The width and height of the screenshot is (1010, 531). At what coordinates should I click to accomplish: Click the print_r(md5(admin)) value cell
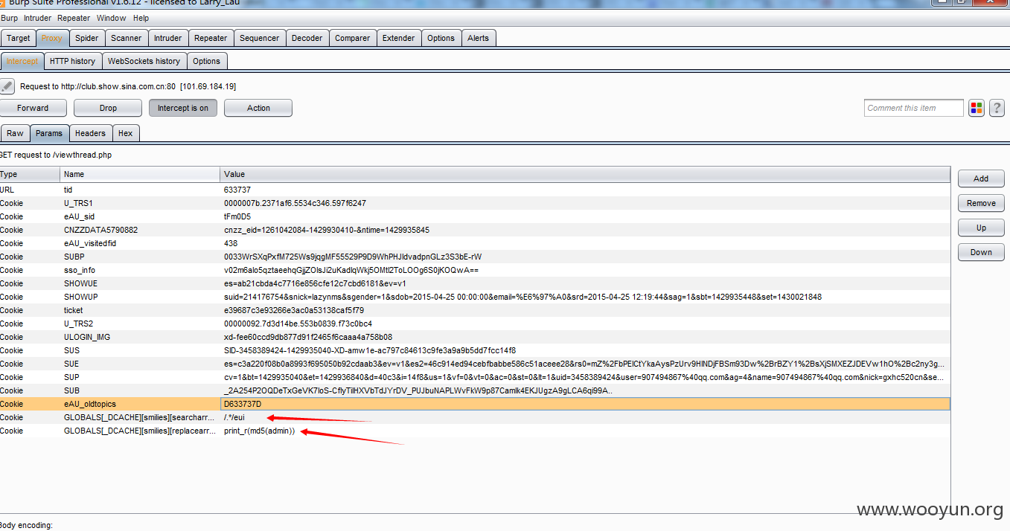[585, 431]
